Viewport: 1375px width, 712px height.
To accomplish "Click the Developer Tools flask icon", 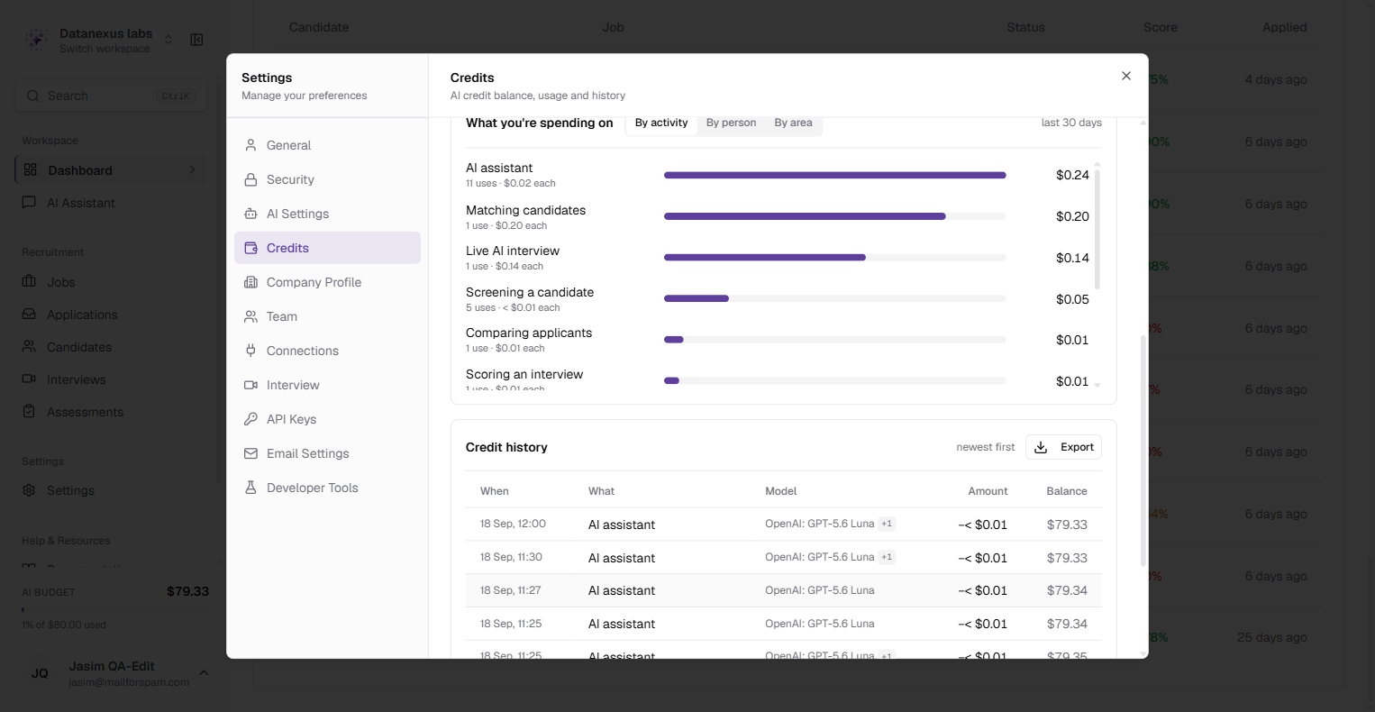I will click(250, 488).
